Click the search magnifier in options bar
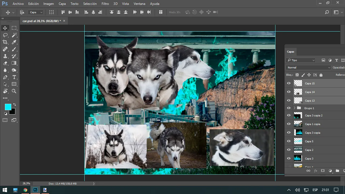 point(327,12)
